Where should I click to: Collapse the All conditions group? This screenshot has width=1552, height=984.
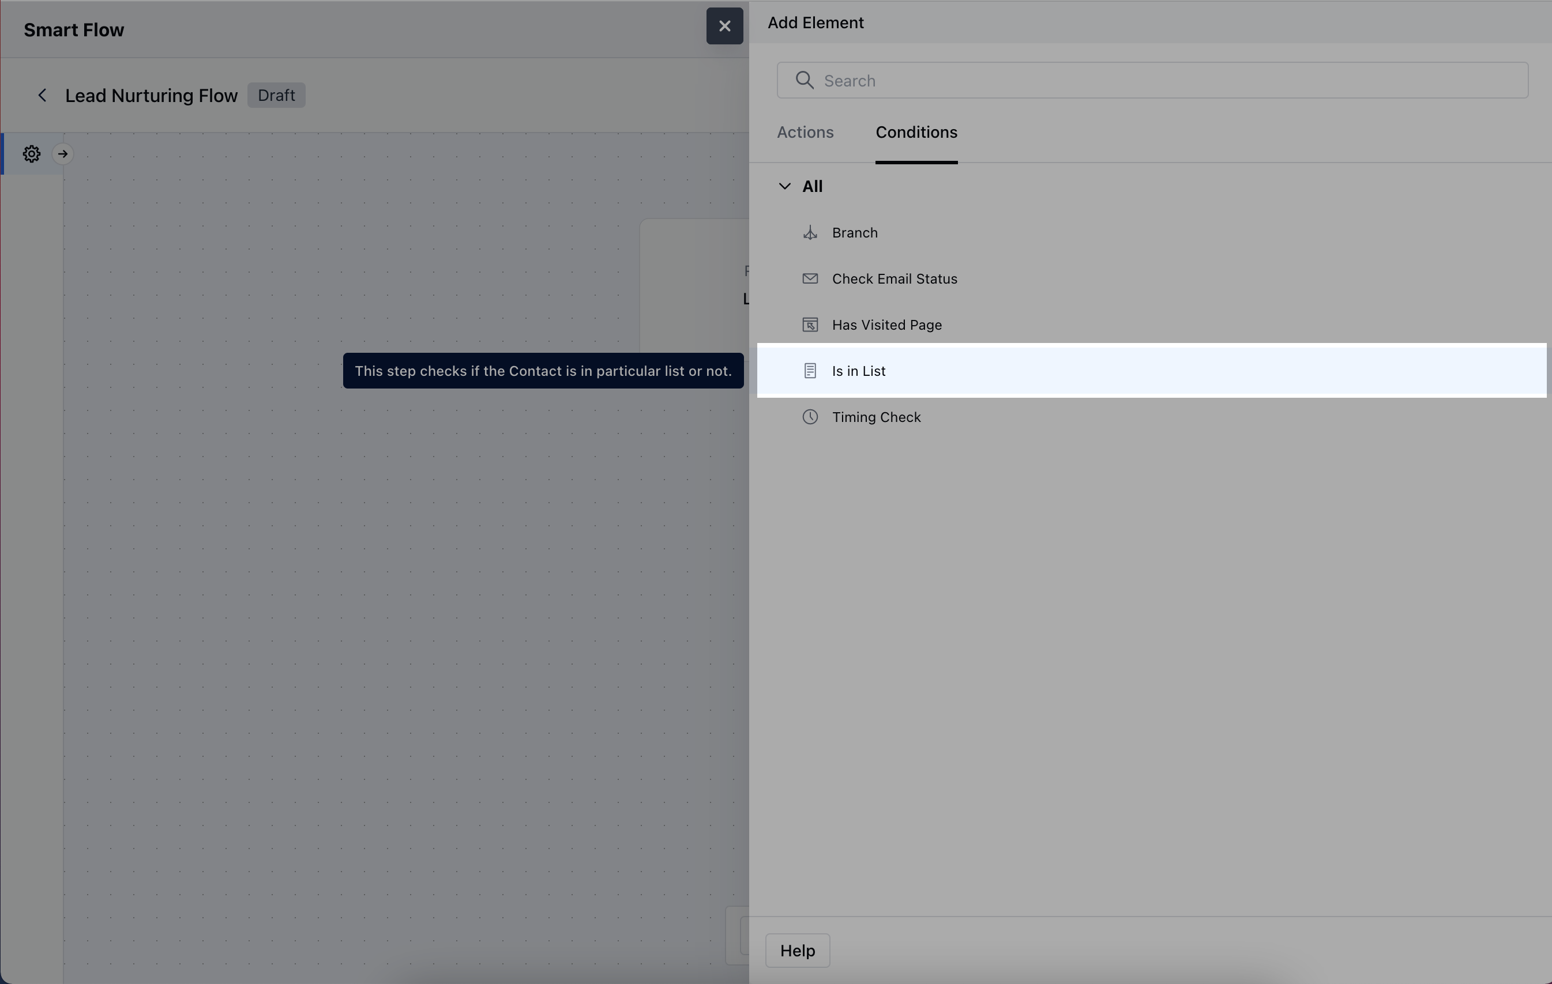coord(784,186)
